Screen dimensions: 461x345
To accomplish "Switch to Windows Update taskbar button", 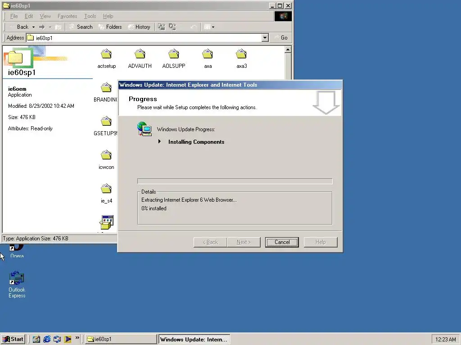I will pyautogui.click(x=194, y=339).
